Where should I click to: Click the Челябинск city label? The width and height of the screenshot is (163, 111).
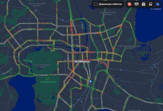[x=82, y=61]
